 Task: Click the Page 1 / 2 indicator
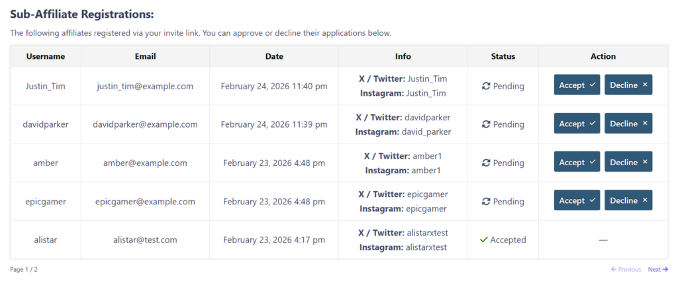coord(24,269)
